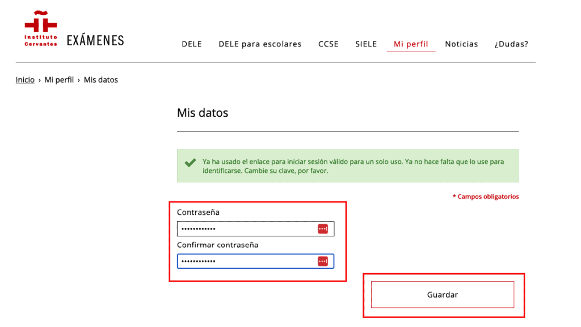Image resolution: width=581 pixels, height=327 pixels.
Task: Click the Inicio breadcrumb link
Action: coord(25,80)
